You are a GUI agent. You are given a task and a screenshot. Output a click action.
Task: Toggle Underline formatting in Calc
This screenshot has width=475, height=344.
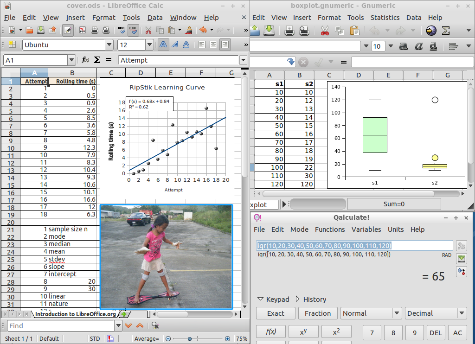coord(186,45)
